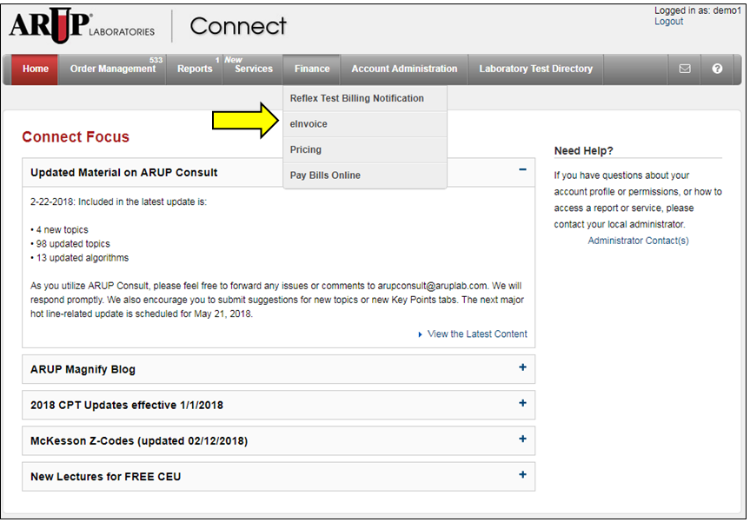Go to the Home tab
Viewport: 750px width, 522px height.
pyautogui.click(x=36, y=69)
